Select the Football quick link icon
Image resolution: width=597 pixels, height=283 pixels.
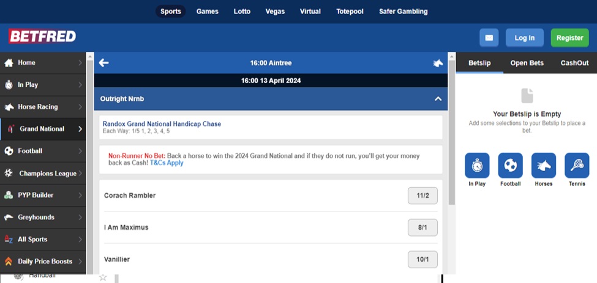[x=510, y=165]
